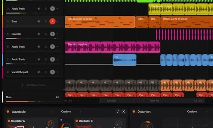The width and height of the screenshot is (213, 128).
Task: Solo track 3 Audio Track
Action: (x=46, y=9)
